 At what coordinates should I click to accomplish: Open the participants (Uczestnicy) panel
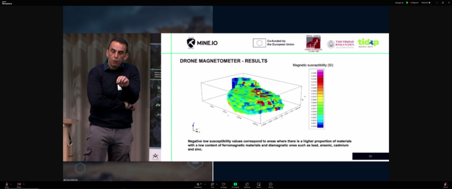[x=197, y=184]
